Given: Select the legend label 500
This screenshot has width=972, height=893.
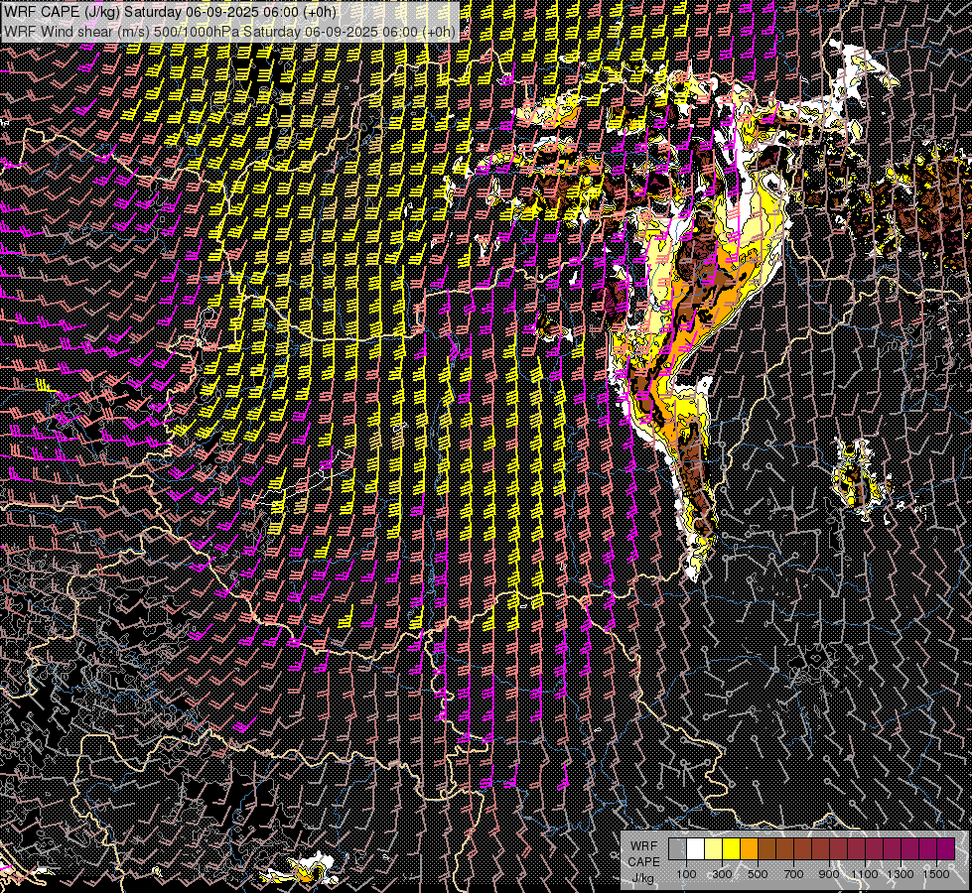Looking at the screenshot, I should pyautogui.click(x=759, y=874).
